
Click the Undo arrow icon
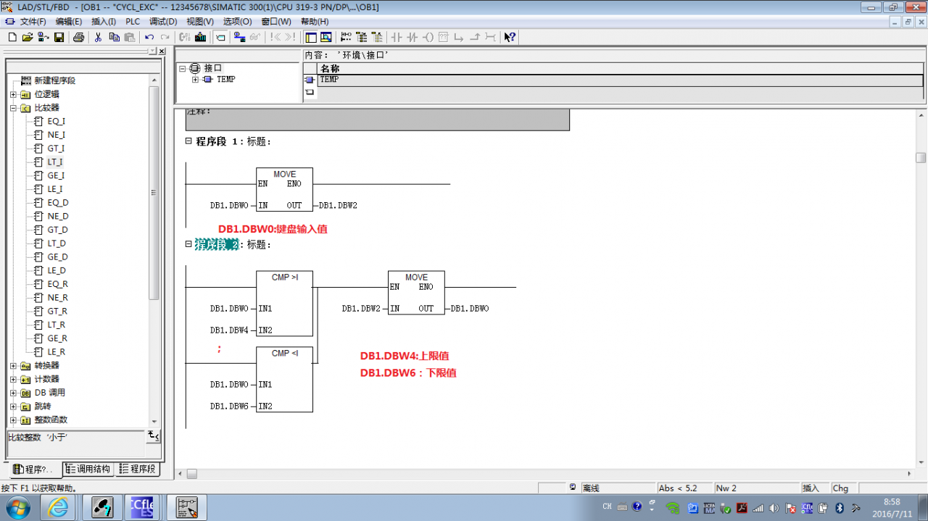[149, 37]
